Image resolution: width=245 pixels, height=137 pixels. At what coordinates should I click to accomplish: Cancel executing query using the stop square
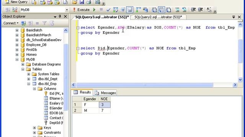pos(101,10)
